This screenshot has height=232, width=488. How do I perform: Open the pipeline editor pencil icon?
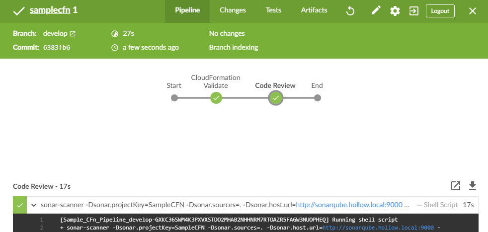[x=376, y=11]
